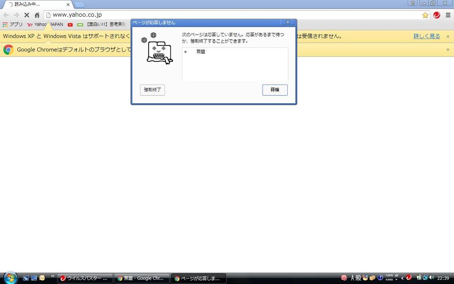This screenshot has width=454, height=284.
Task: Dismiss the Windows XP/Vista support infobar
Action: (448, 36)
